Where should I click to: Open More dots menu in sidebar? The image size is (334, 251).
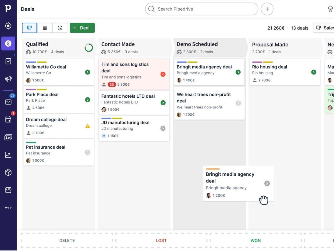(8, 208)
